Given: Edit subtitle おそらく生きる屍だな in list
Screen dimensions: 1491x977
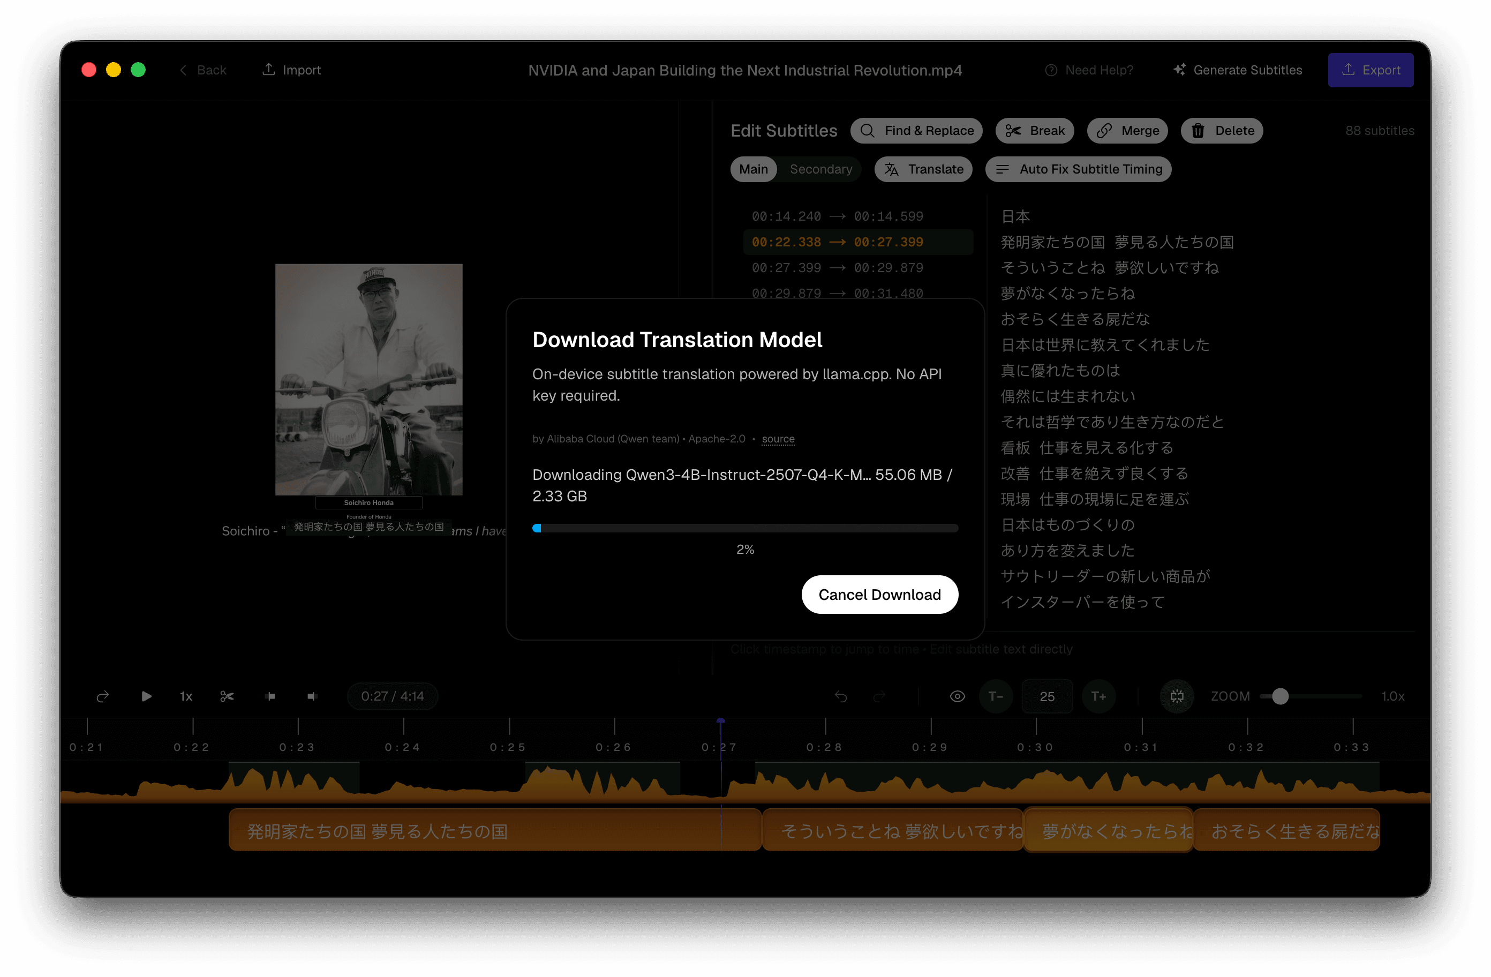Looking at the screenshot, I should (x=1075, y=319).
